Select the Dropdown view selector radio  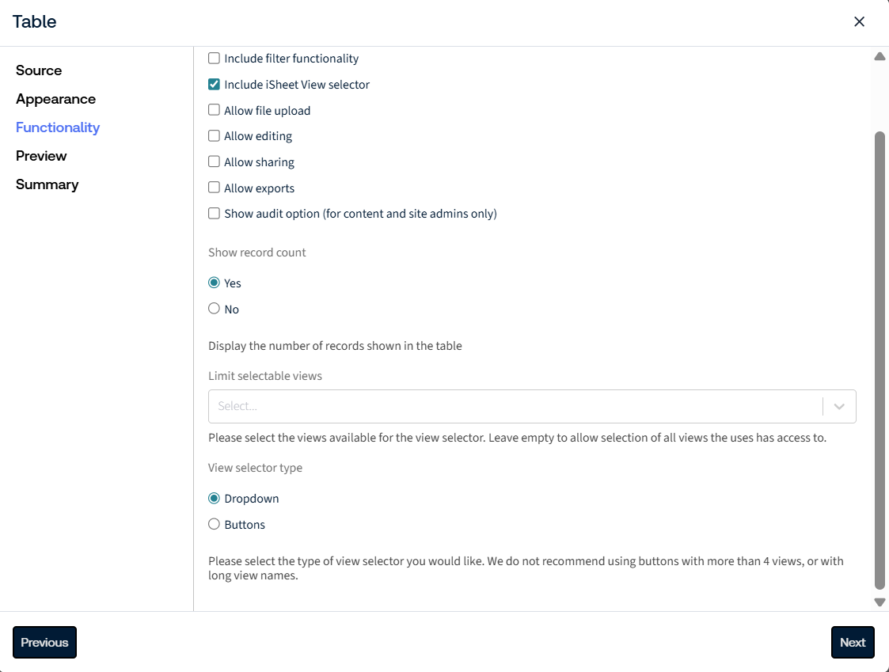(x=214, y=499)
